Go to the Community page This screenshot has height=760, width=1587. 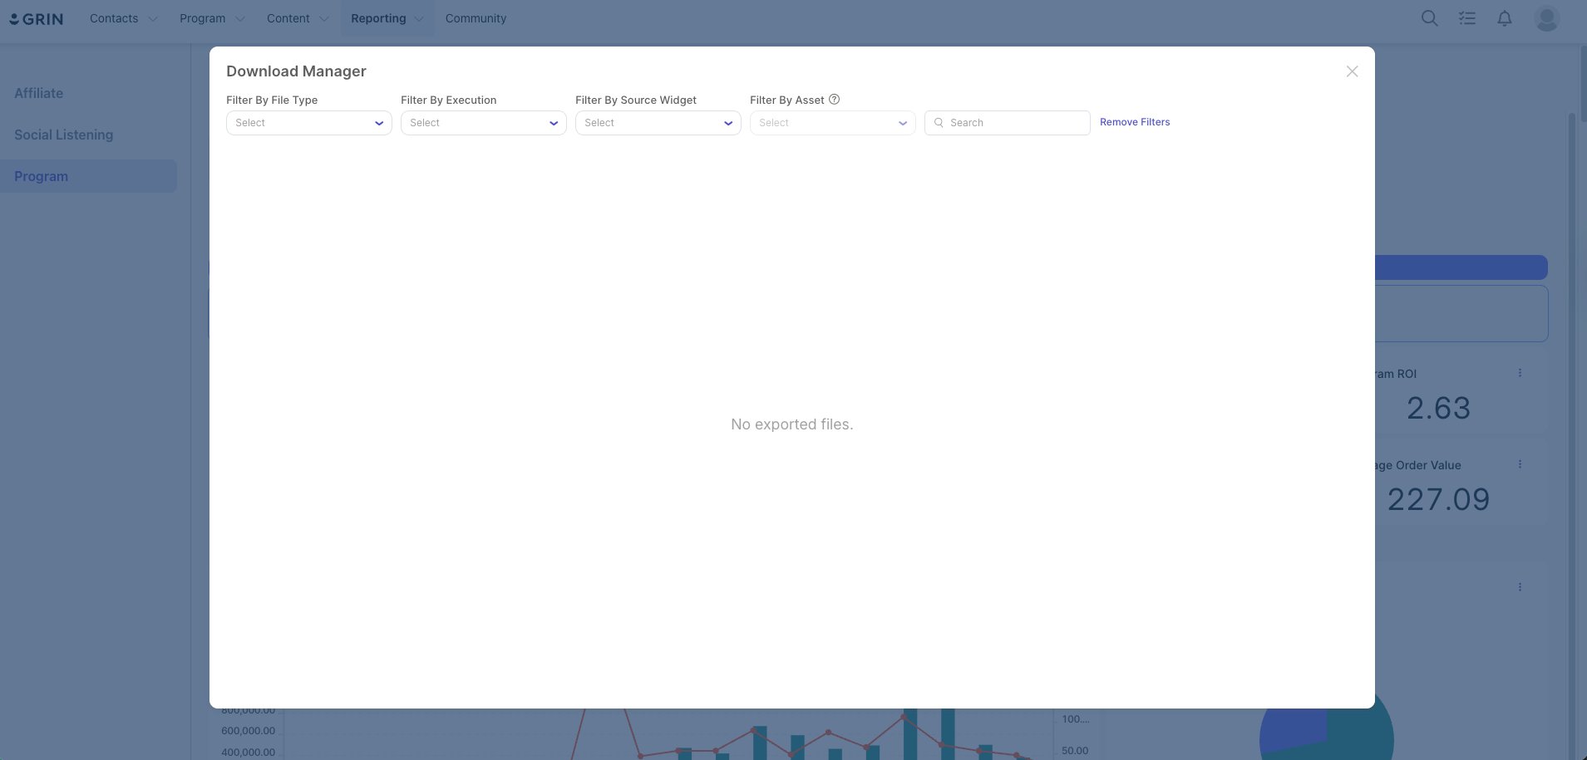[476, 18]
